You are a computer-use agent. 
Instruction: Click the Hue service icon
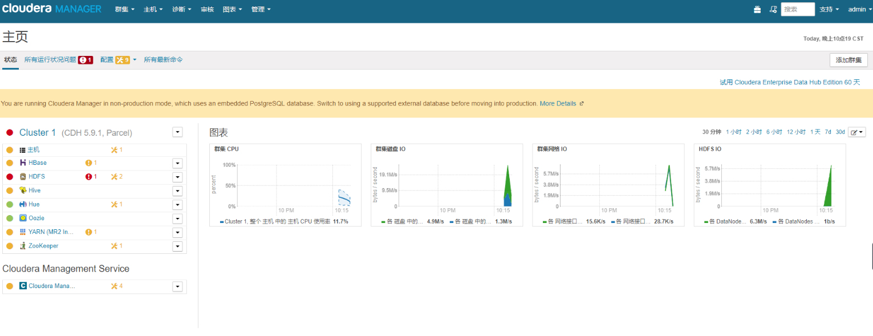tap(23, 204)
